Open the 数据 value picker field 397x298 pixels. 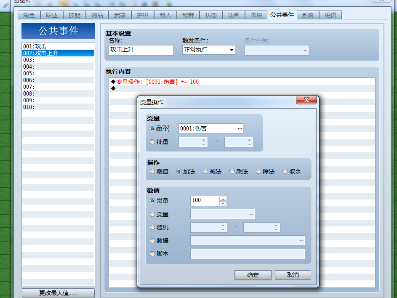tap(248, 240)
